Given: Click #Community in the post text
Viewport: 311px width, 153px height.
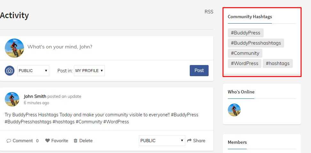Looking at the screenshot, I should click(89, 122).
